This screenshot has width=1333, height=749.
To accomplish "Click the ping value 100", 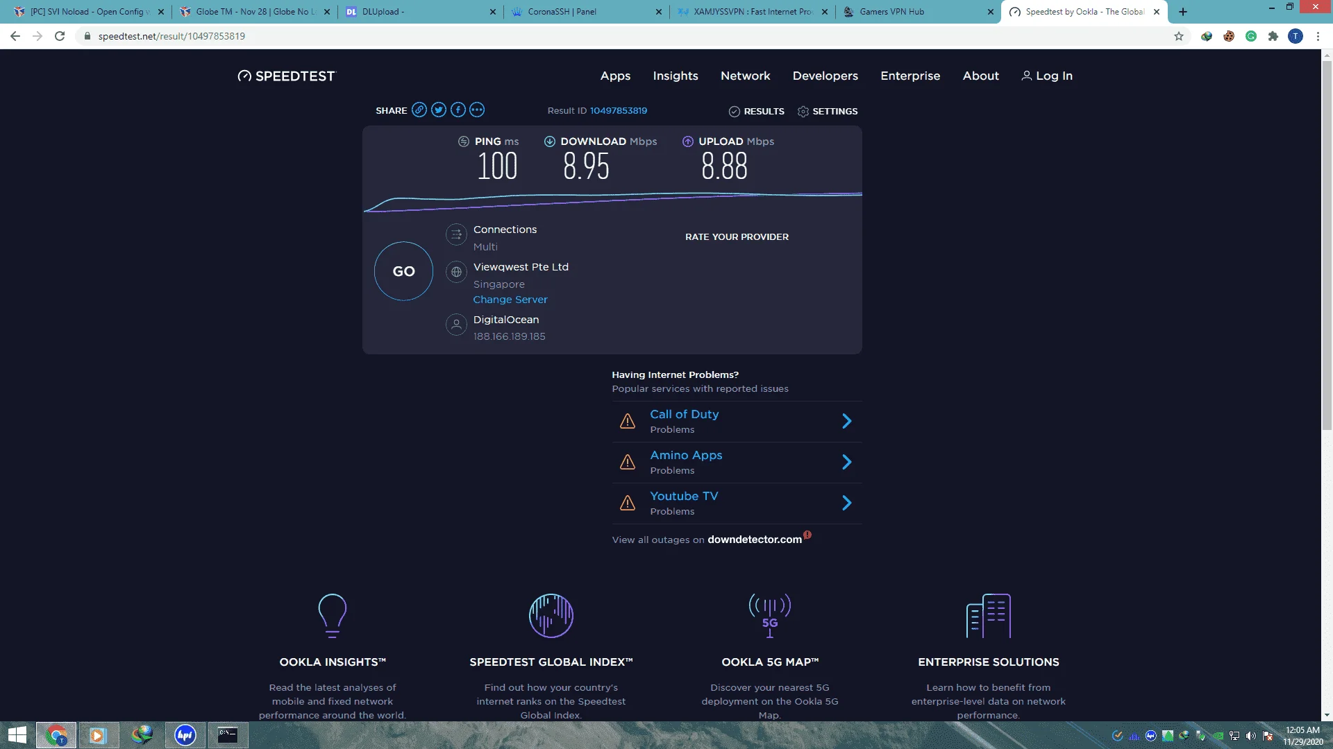I will [497, 166].
